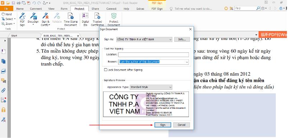Switch to the Connect ribbon tab
This screenshot has height=140, width=288.
point(111,9)
